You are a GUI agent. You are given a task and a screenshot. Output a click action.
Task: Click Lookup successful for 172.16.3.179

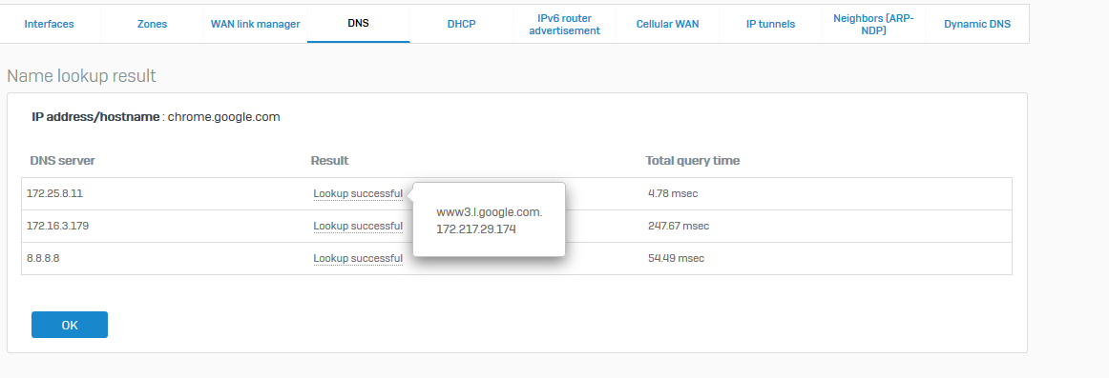point(358,226)
